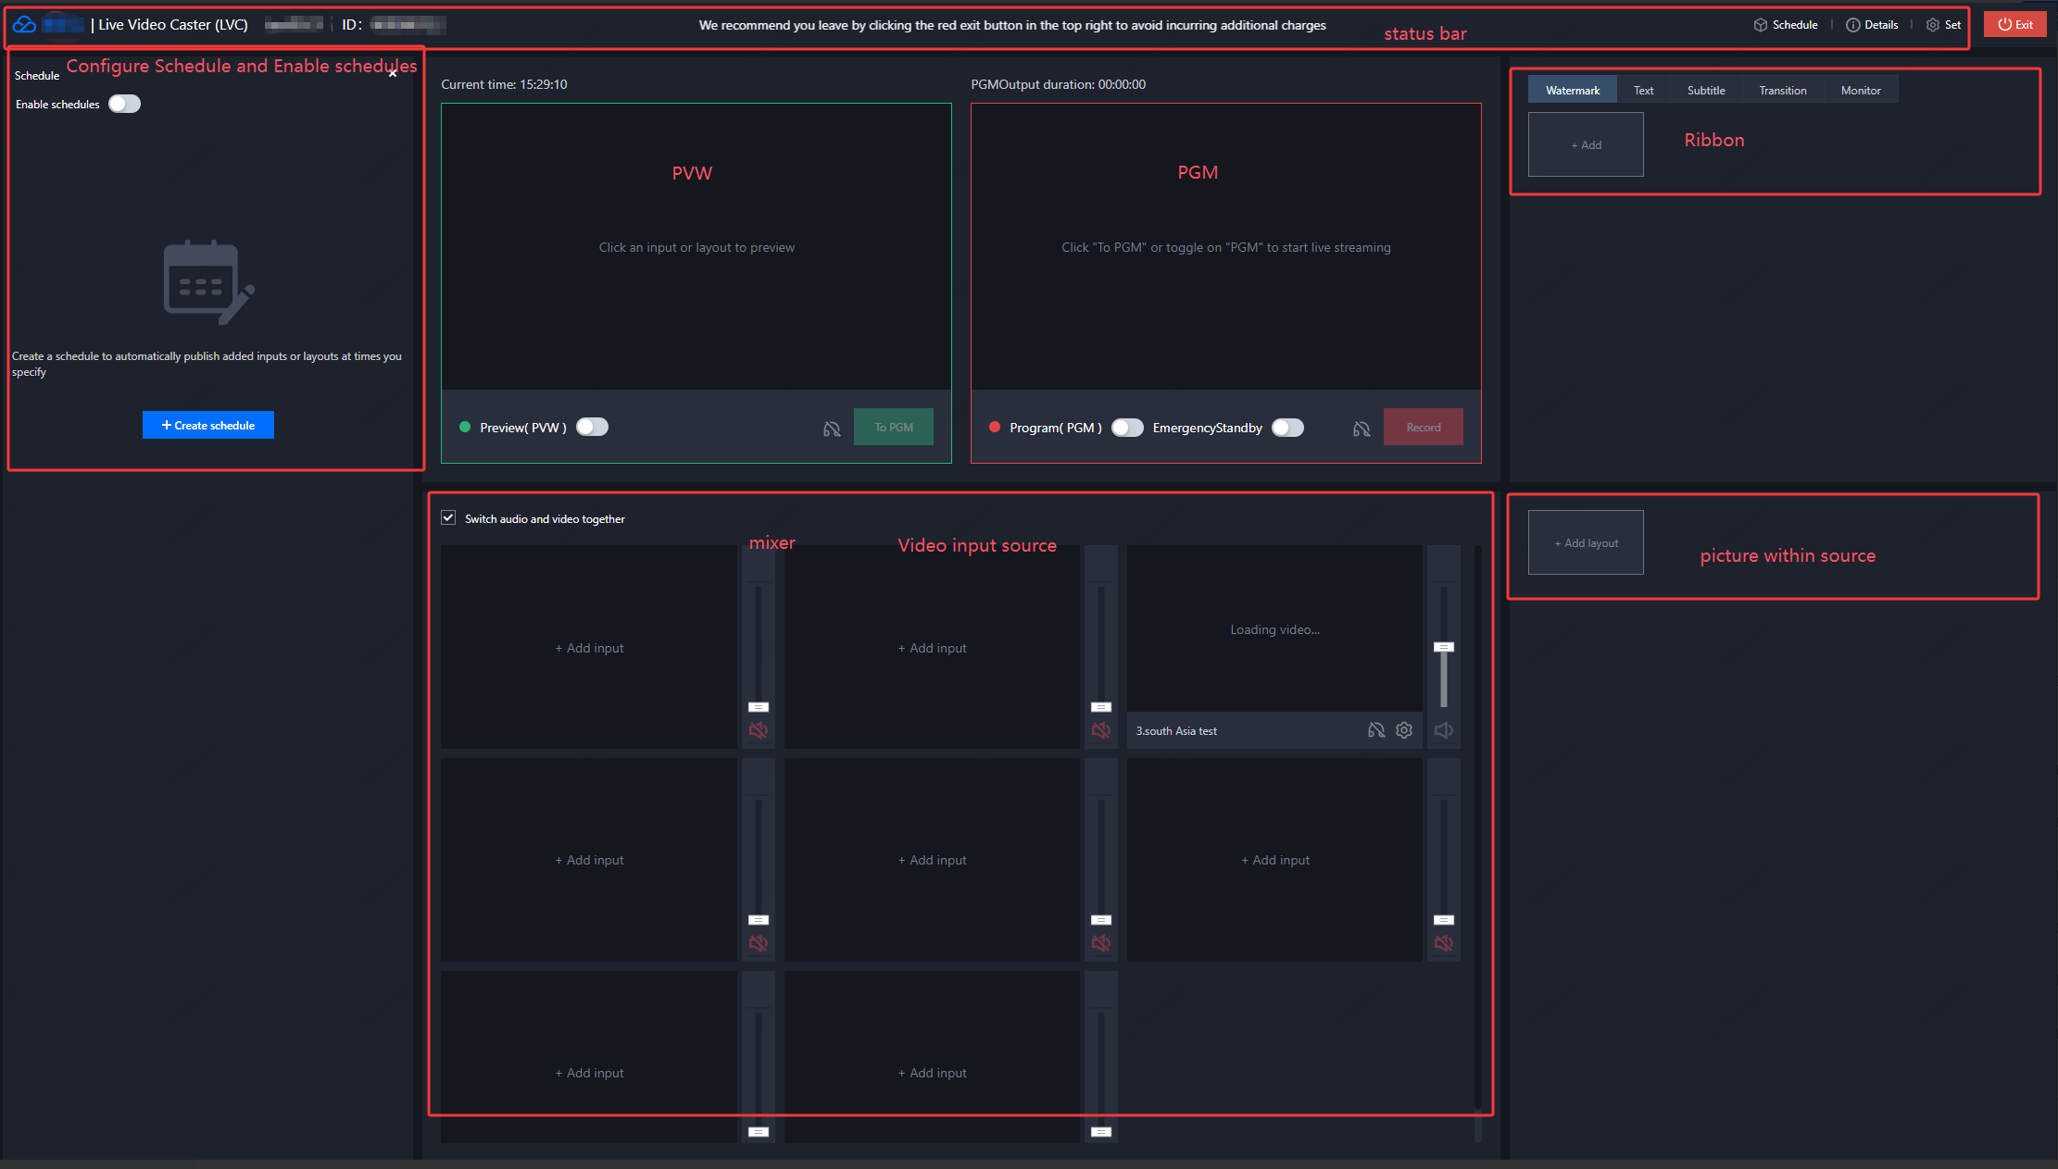Click muted speaker icon under first input's mixer

coord(759,730)
